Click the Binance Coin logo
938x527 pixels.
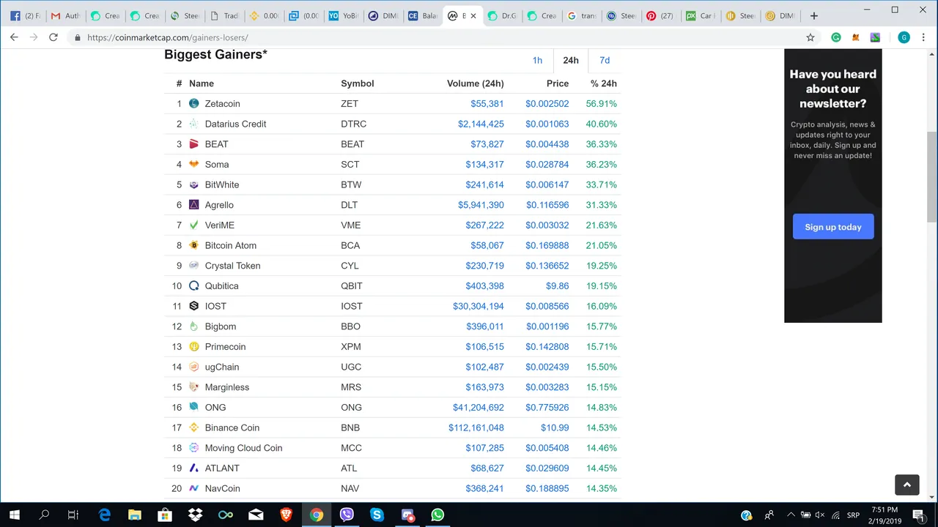[194, 427]
